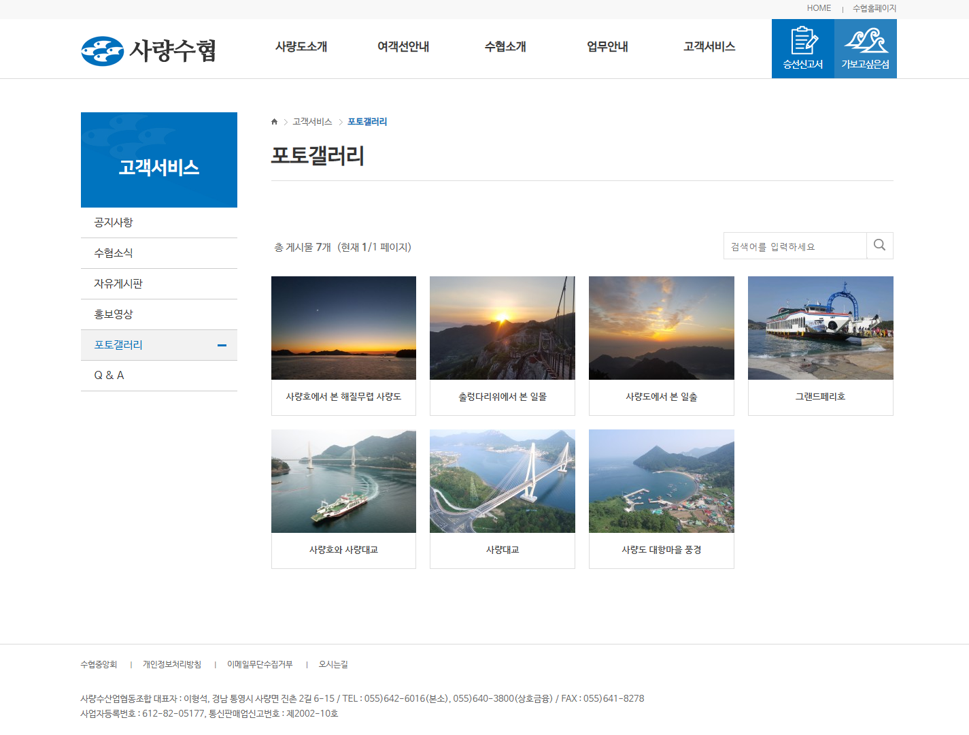Open the 업무안내 menu
969x735 pixels.
[607, 46]
